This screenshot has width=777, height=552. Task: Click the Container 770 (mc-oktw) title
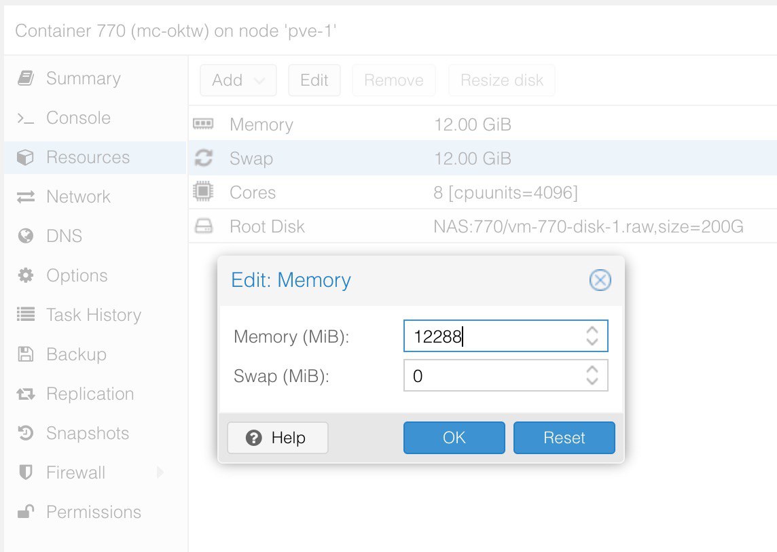click(x=176, y=31)
